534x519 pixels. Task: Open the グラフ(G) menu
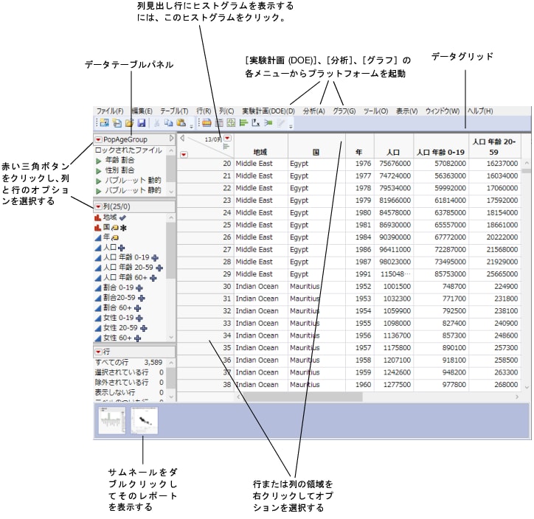tap(344, 111)
